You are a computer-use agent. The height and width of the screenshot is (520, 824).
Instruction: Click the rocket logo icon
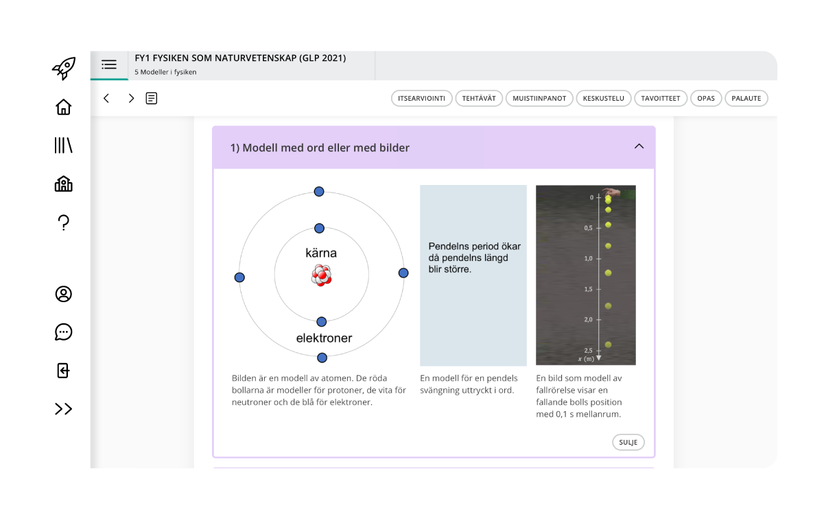click(63, 68)
